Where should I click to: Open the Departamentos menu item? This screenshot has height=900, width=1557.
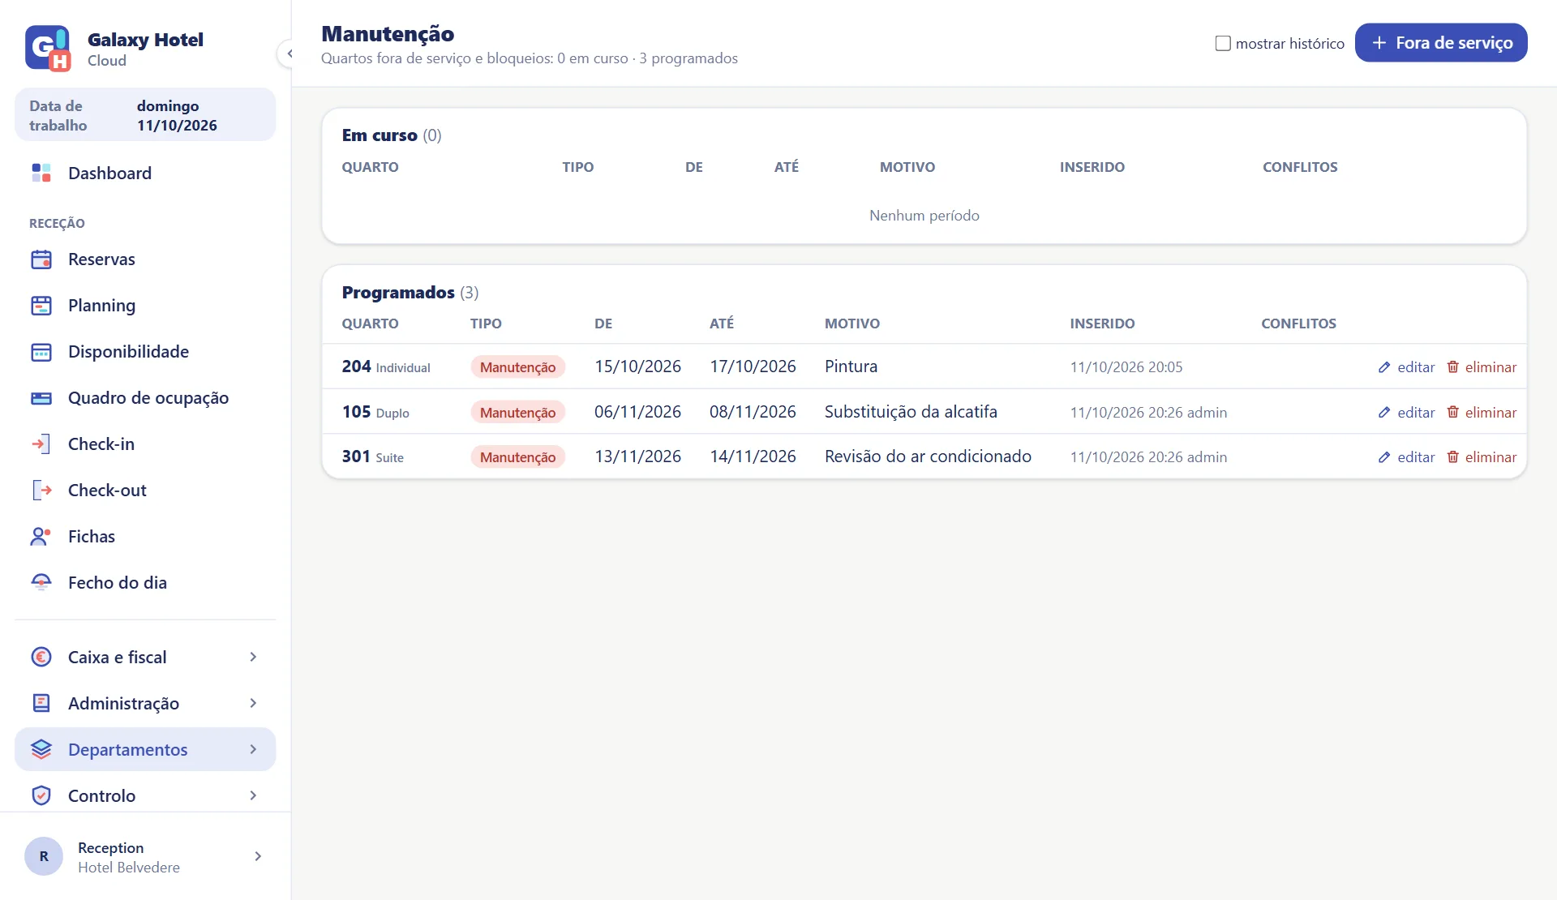145,749
